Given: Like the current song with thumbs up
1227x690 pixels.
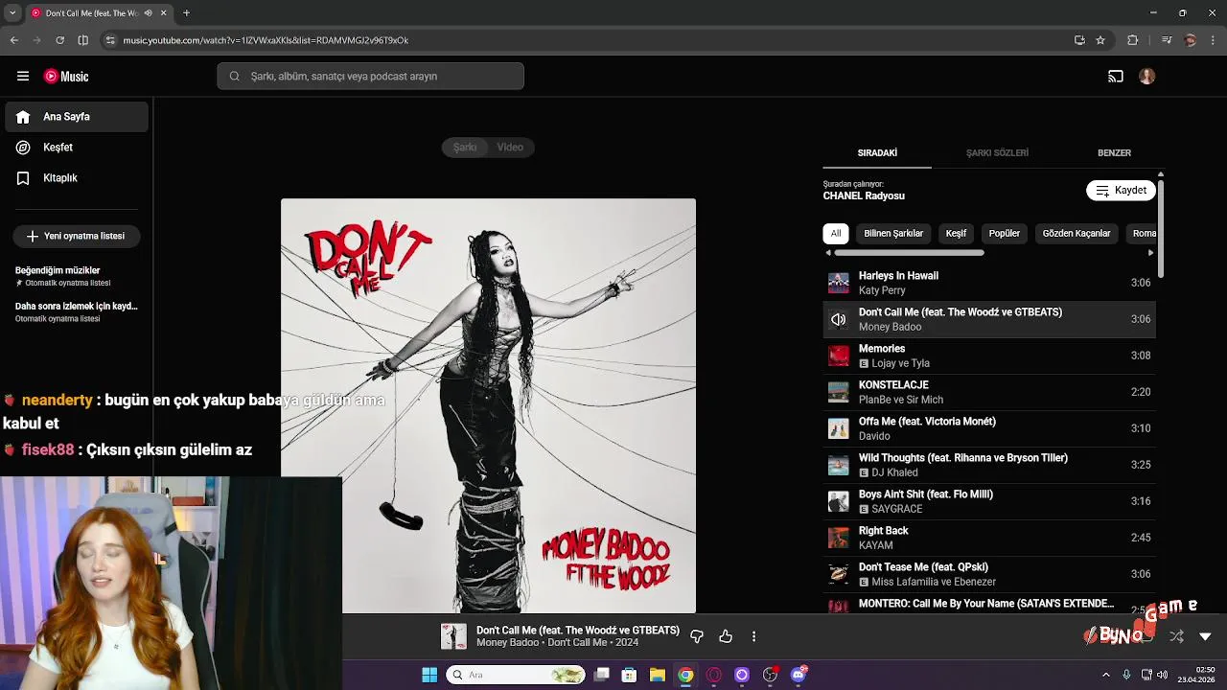Looking at the screenshot, I should click(726, 636).
